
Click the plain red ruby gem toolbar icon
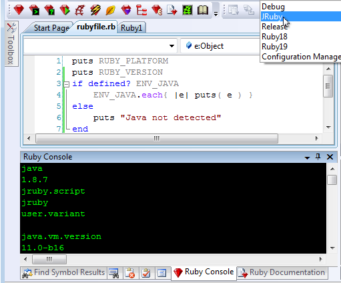19,10
